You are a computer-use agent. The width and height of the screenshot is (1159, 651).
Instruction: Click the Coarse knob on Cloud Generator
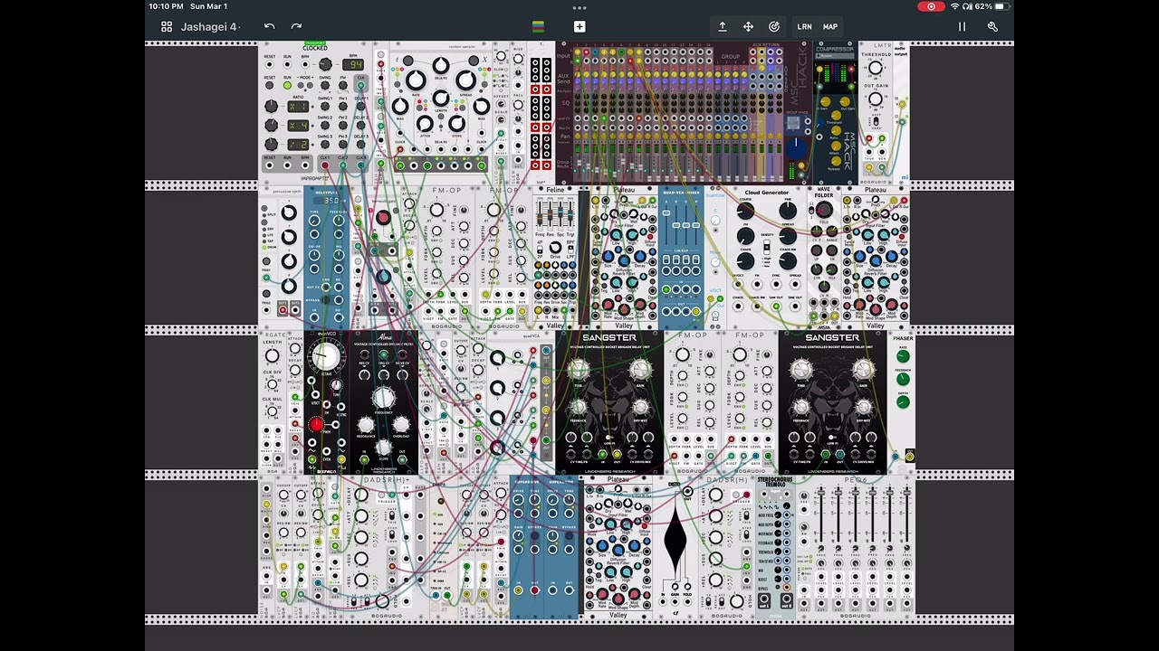(x=744, y=212)
